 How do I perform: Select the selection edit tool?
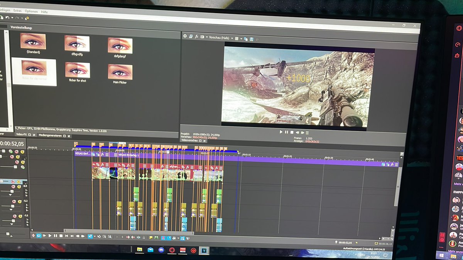104,236
